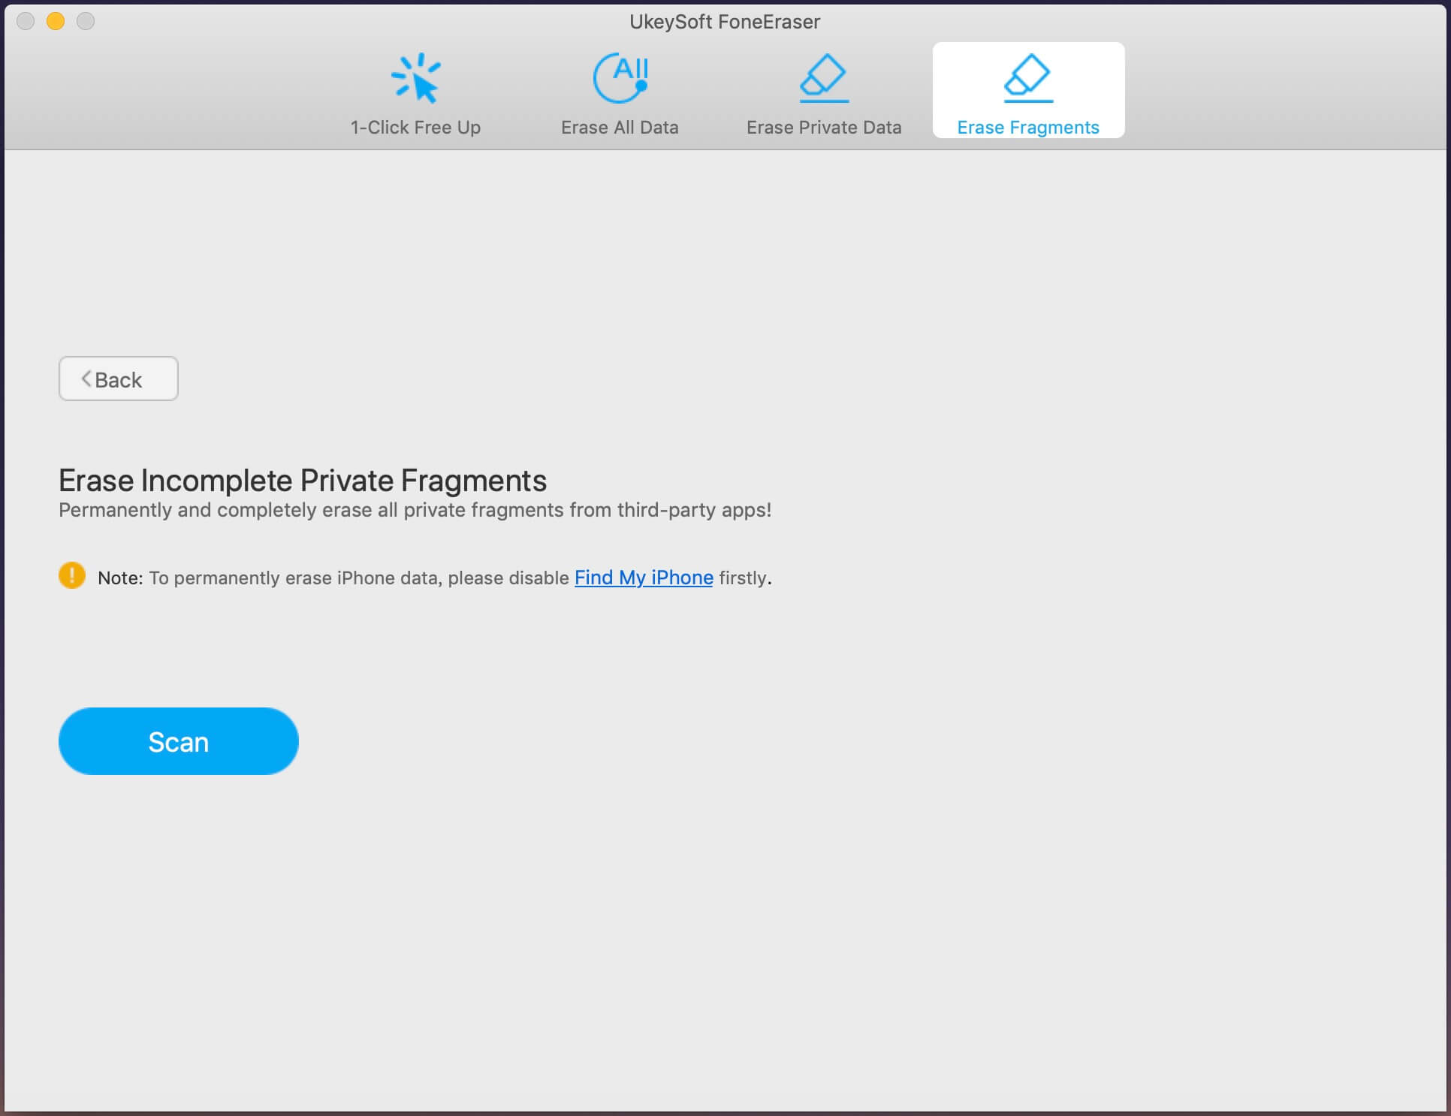The height and width of the screenshot is (1116, 1451).
Task: Toggle the warning notification visibility
Action: coord(73,575)
